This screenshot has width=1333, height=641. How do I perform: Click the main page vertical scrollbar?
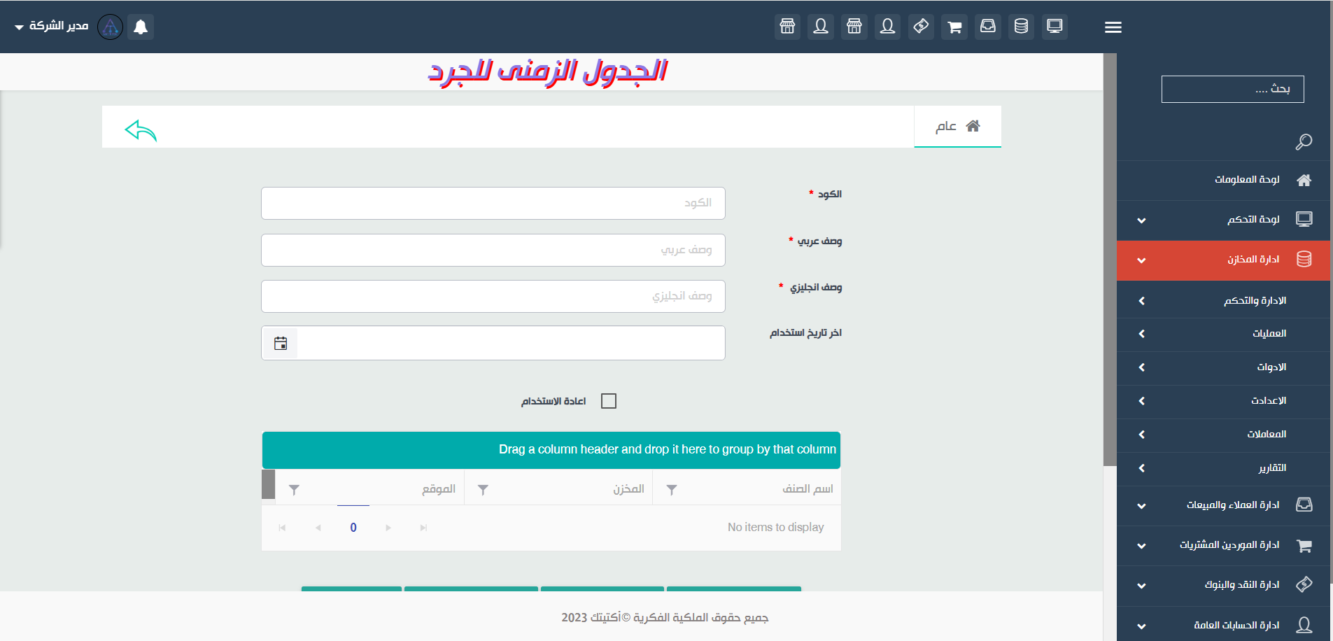1110,259
